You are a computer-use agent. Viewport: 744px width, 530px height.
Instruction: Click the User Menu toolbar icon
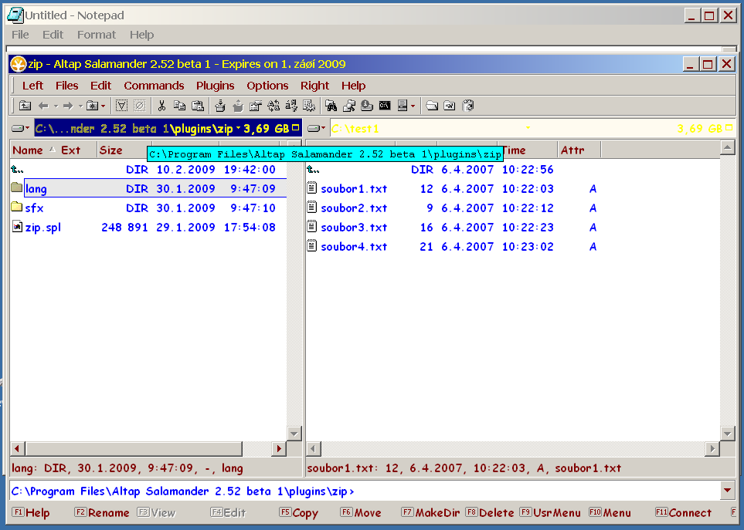403,106
